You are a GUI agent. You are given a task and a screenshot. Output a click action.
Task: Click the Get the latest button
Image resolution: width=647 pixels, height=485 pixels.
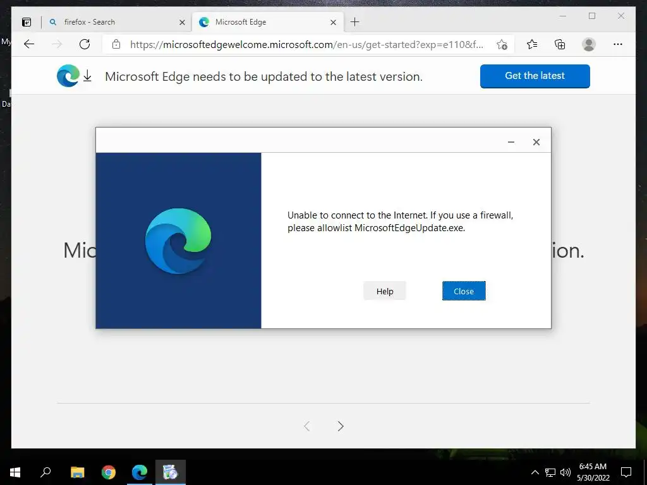(x=535, y=76)
